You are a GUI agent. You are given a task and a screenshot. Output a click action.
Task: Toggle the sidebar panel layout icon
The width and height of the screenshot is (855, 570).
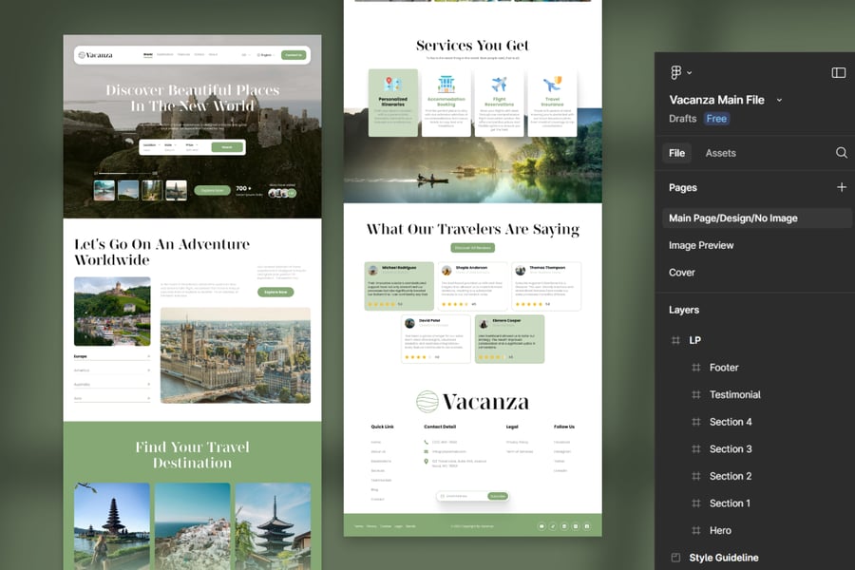pyautogui.click(x=838, y=73)
